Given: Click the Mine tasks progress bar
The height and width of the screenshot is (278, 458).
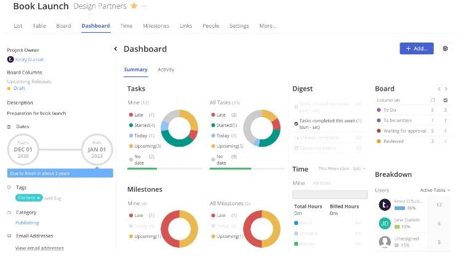Looking at the screenshot, I should pyautogui.click(x=164, y=168).
